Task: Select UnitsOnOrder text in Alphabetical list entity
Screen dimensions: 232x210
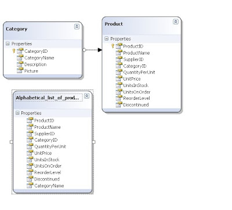Action: pos(48,166)
